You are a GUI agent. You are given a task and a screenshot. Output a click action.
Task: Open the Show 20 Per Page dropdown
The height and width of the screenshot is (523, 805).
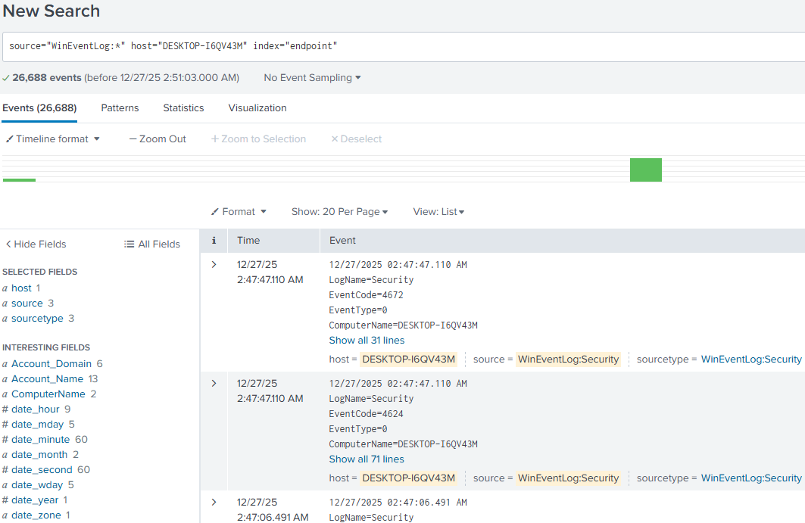tap(339, 211)
